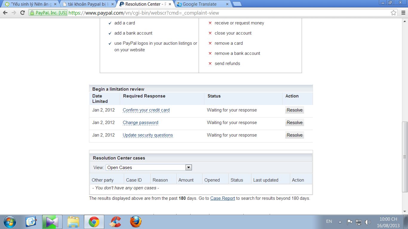Show hidden tray icons with the up arrow
The width and height of the screenshot is (408, 229).
pos(340,222)
